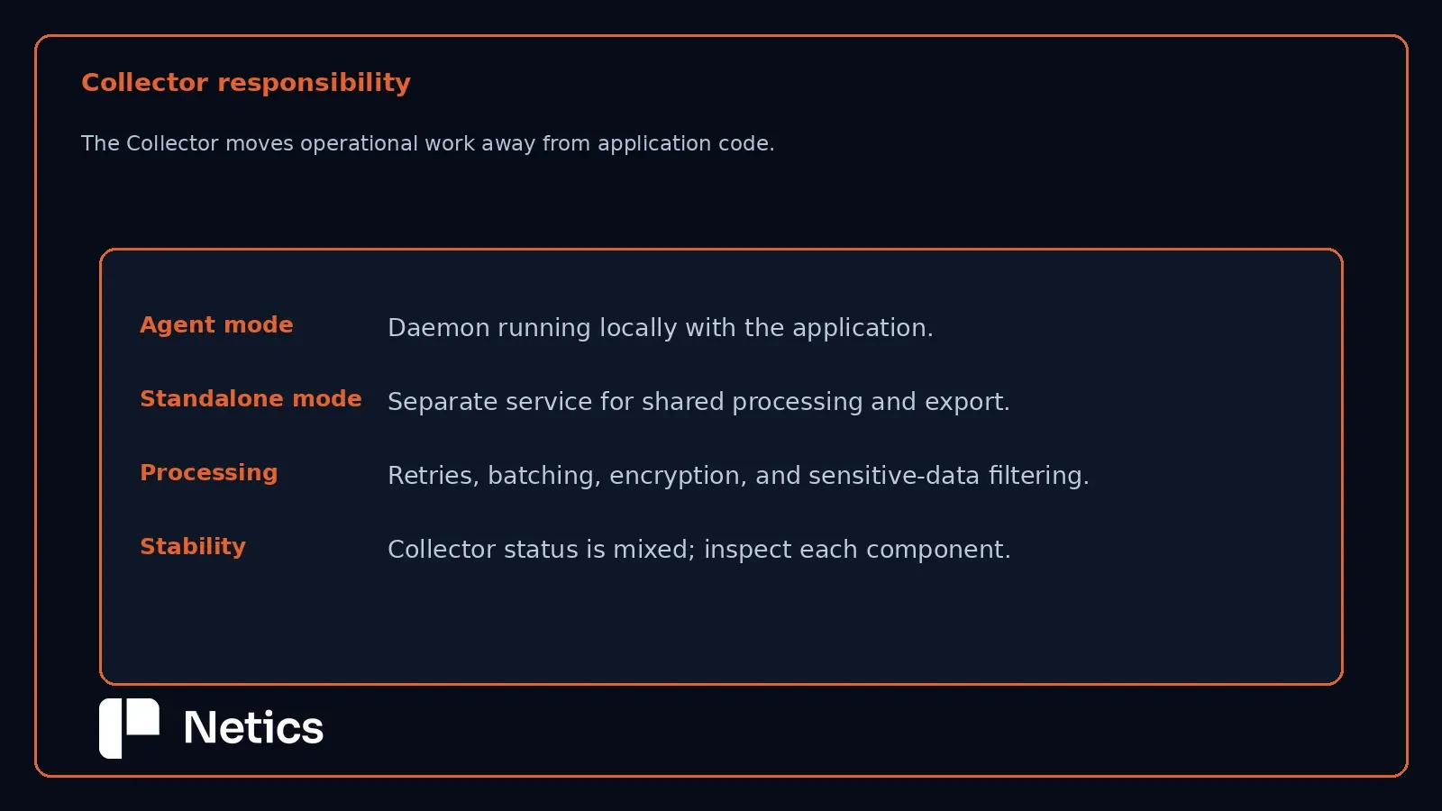Click the Netics logo icon
The image size is (1442, 811).
[x=129, y=728]
